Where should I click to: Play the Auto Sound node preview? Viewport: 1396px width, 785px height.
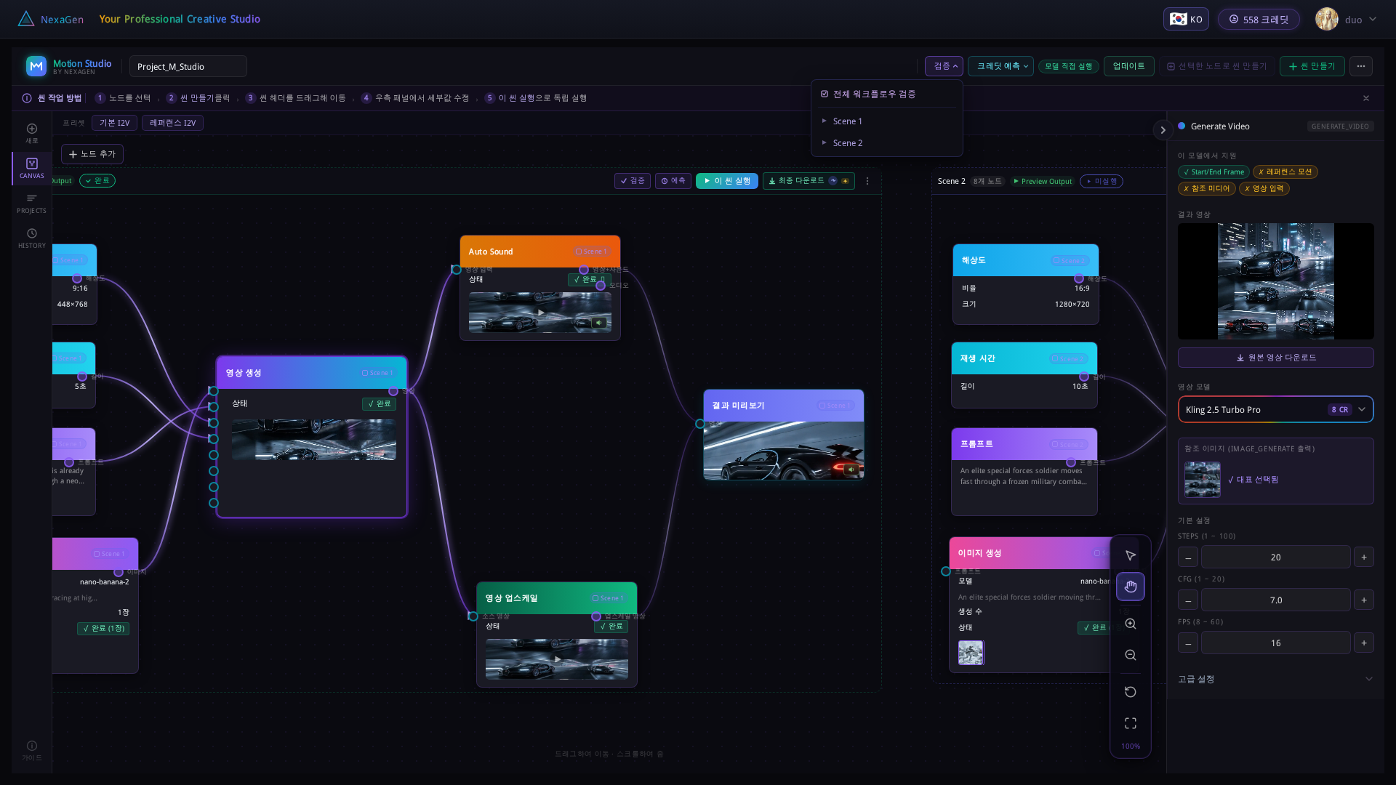coord(541,313)
